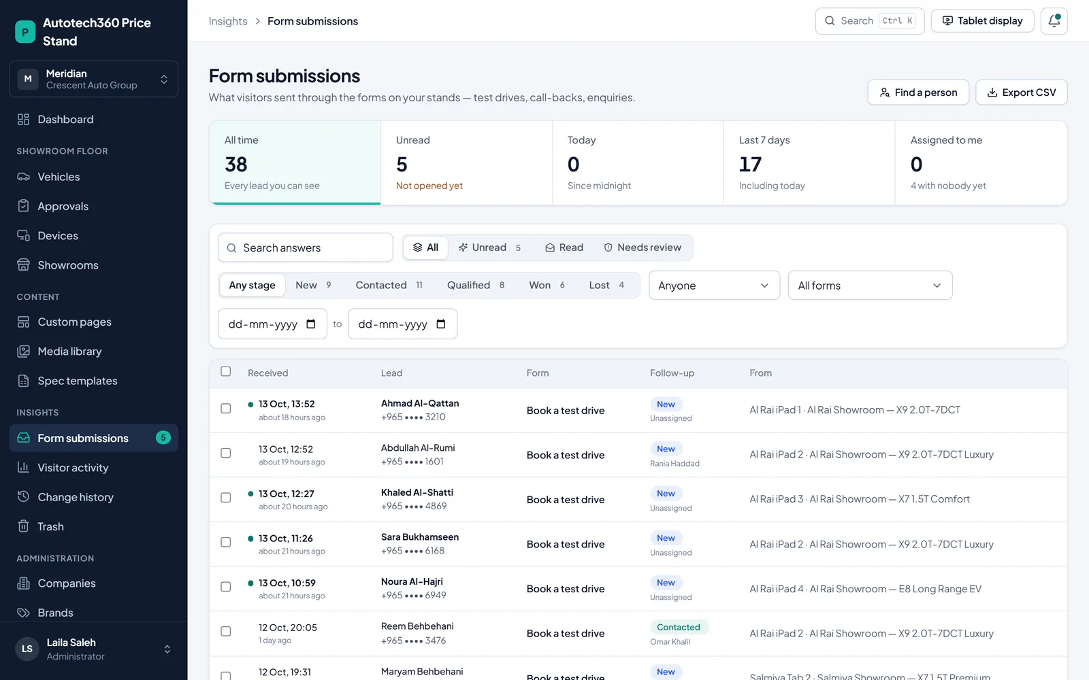1089x680 pixels.
Task: Open the All forms dropdown
Action: (x=870, y=286)
